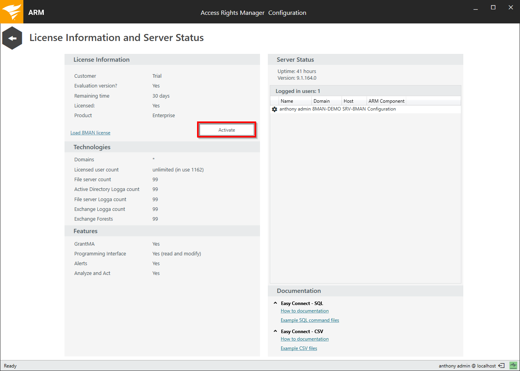520x371 pixels.
Task: Click the back arrow hexagon button
Action: 12,38
